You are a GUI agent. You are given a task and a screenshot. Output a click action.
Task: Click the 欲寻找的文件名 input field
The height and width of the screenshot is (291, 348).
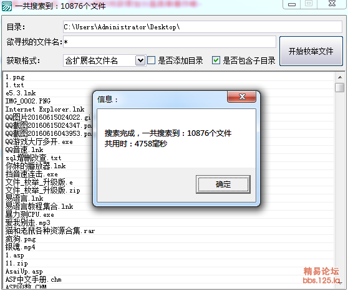point(170,42)
